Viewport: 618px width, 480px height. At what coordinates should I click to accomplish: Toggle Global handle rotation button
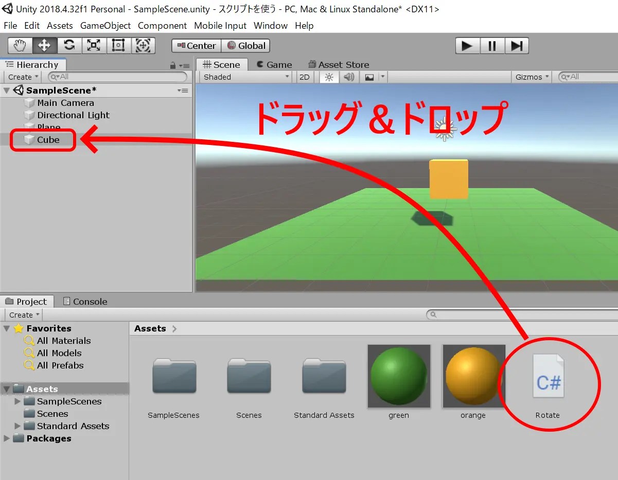tap(246, 46)
